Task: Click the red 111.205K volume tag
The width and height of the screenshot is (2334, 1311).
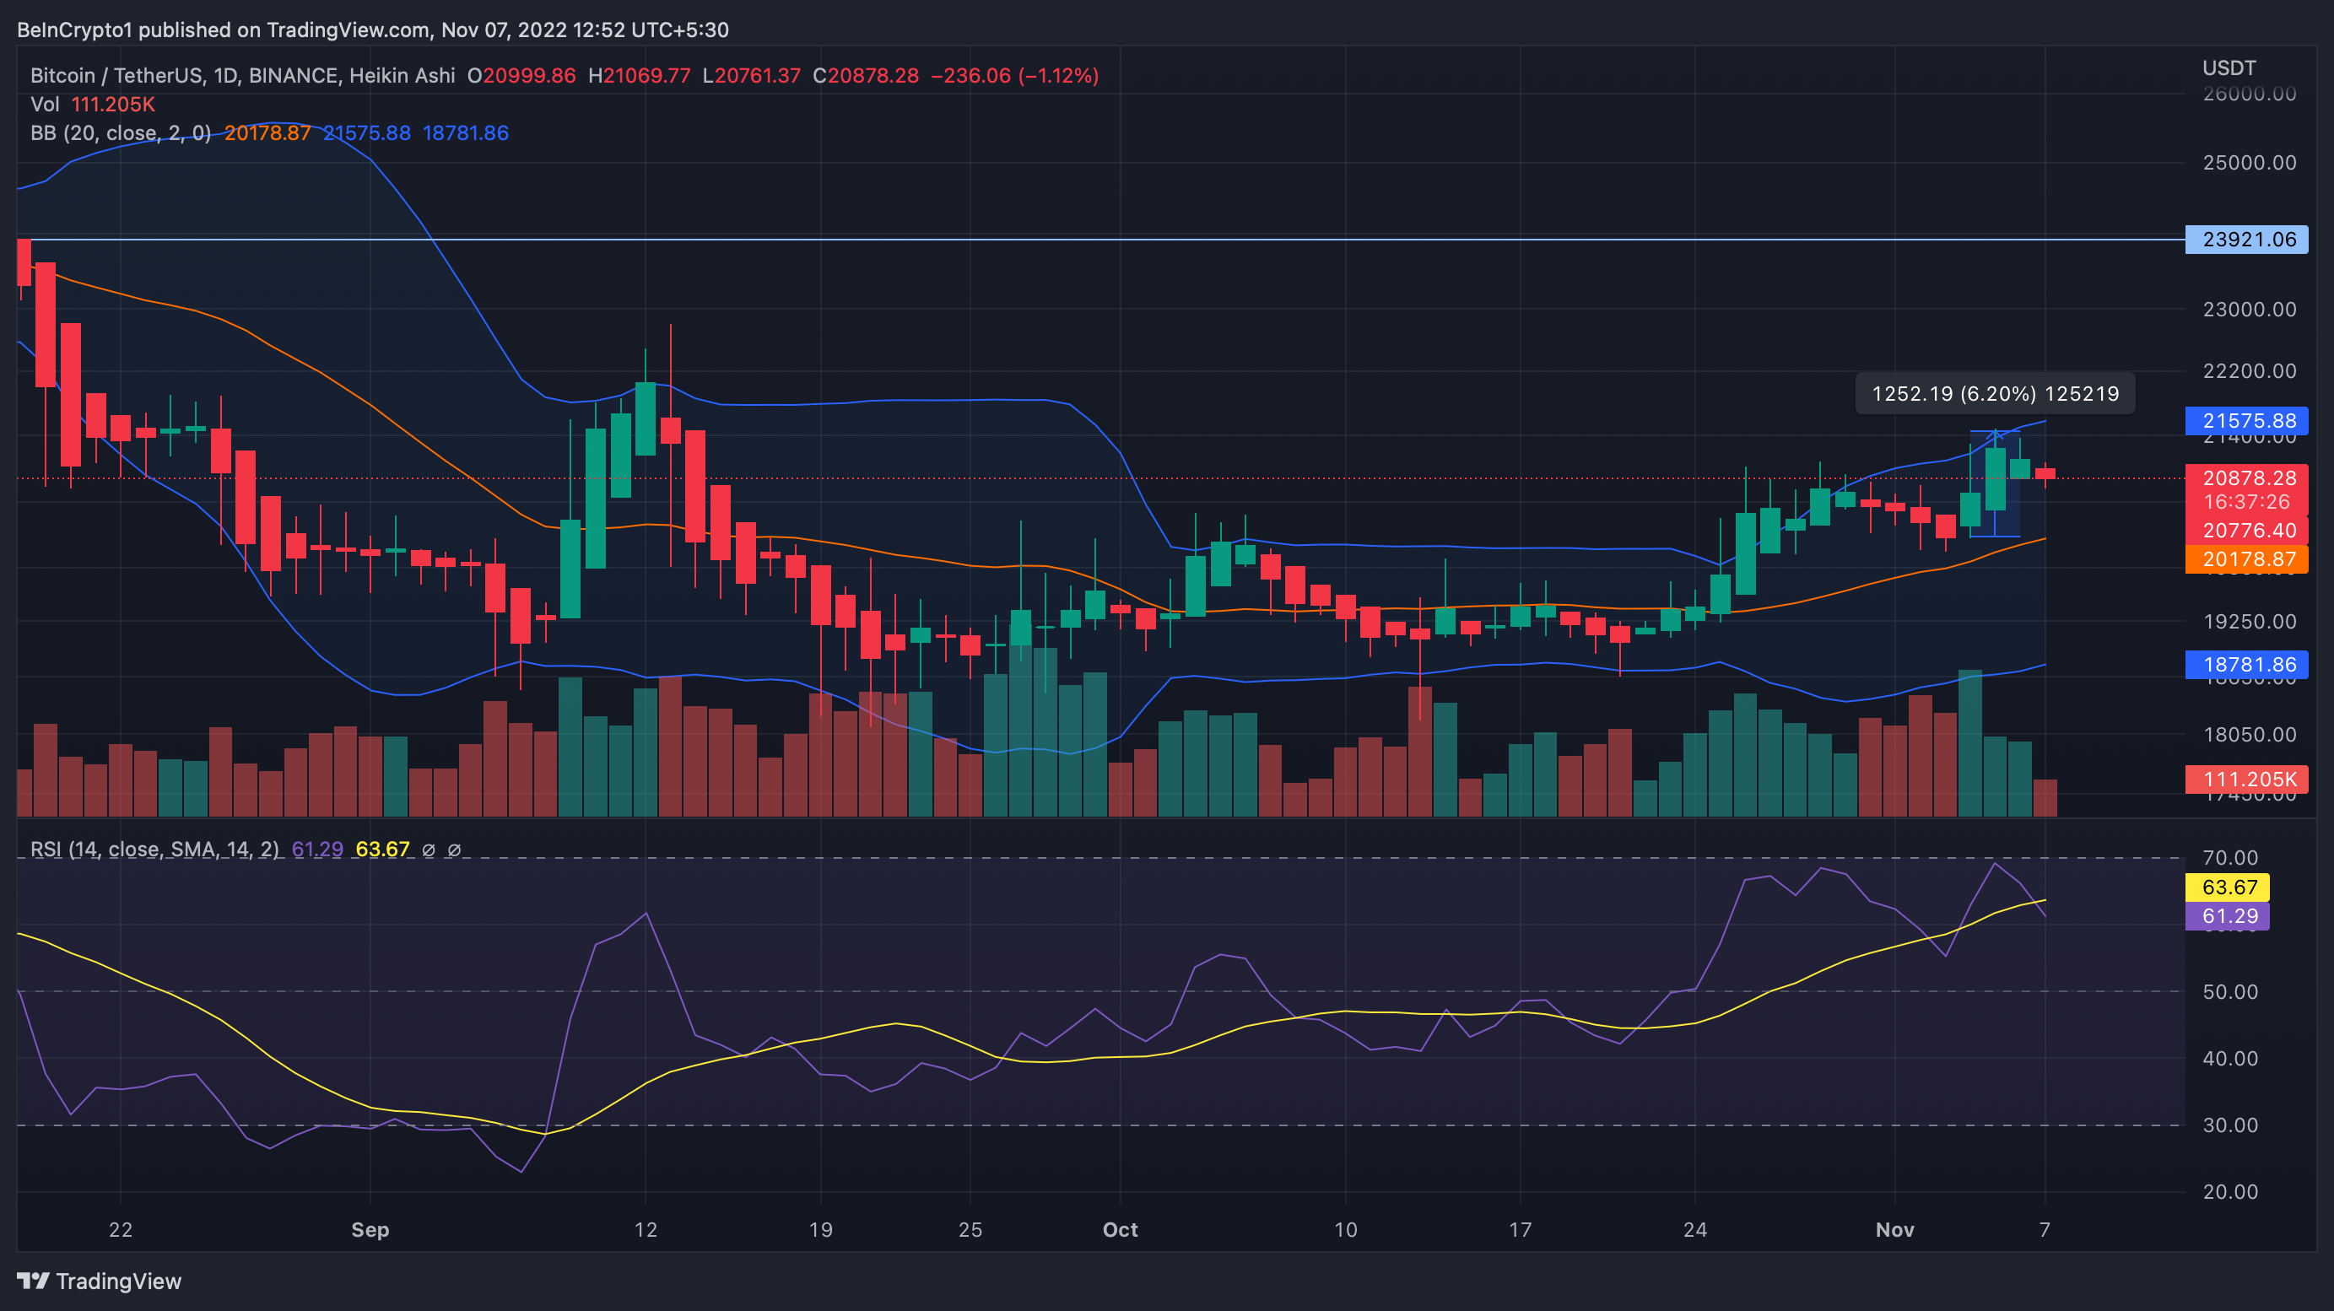Action: [x=2246, y=780]
